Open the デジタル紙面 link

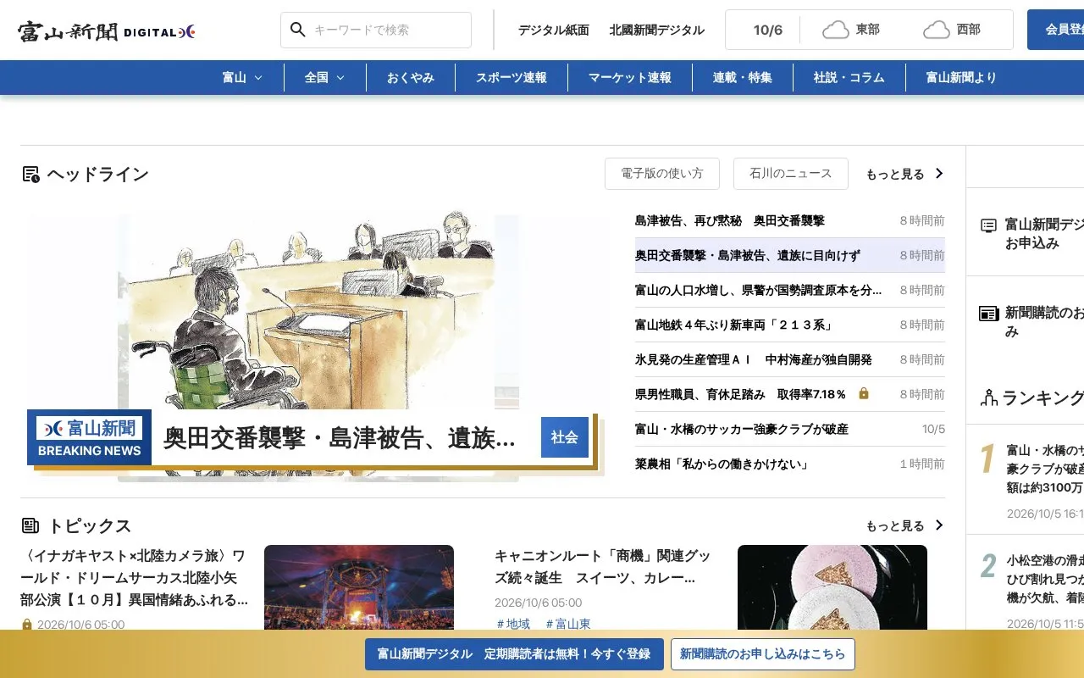click(x=554, y=30)
